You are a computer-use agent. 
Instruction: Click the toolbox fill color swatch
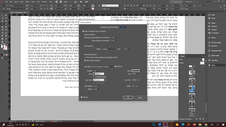pos(3,46)
